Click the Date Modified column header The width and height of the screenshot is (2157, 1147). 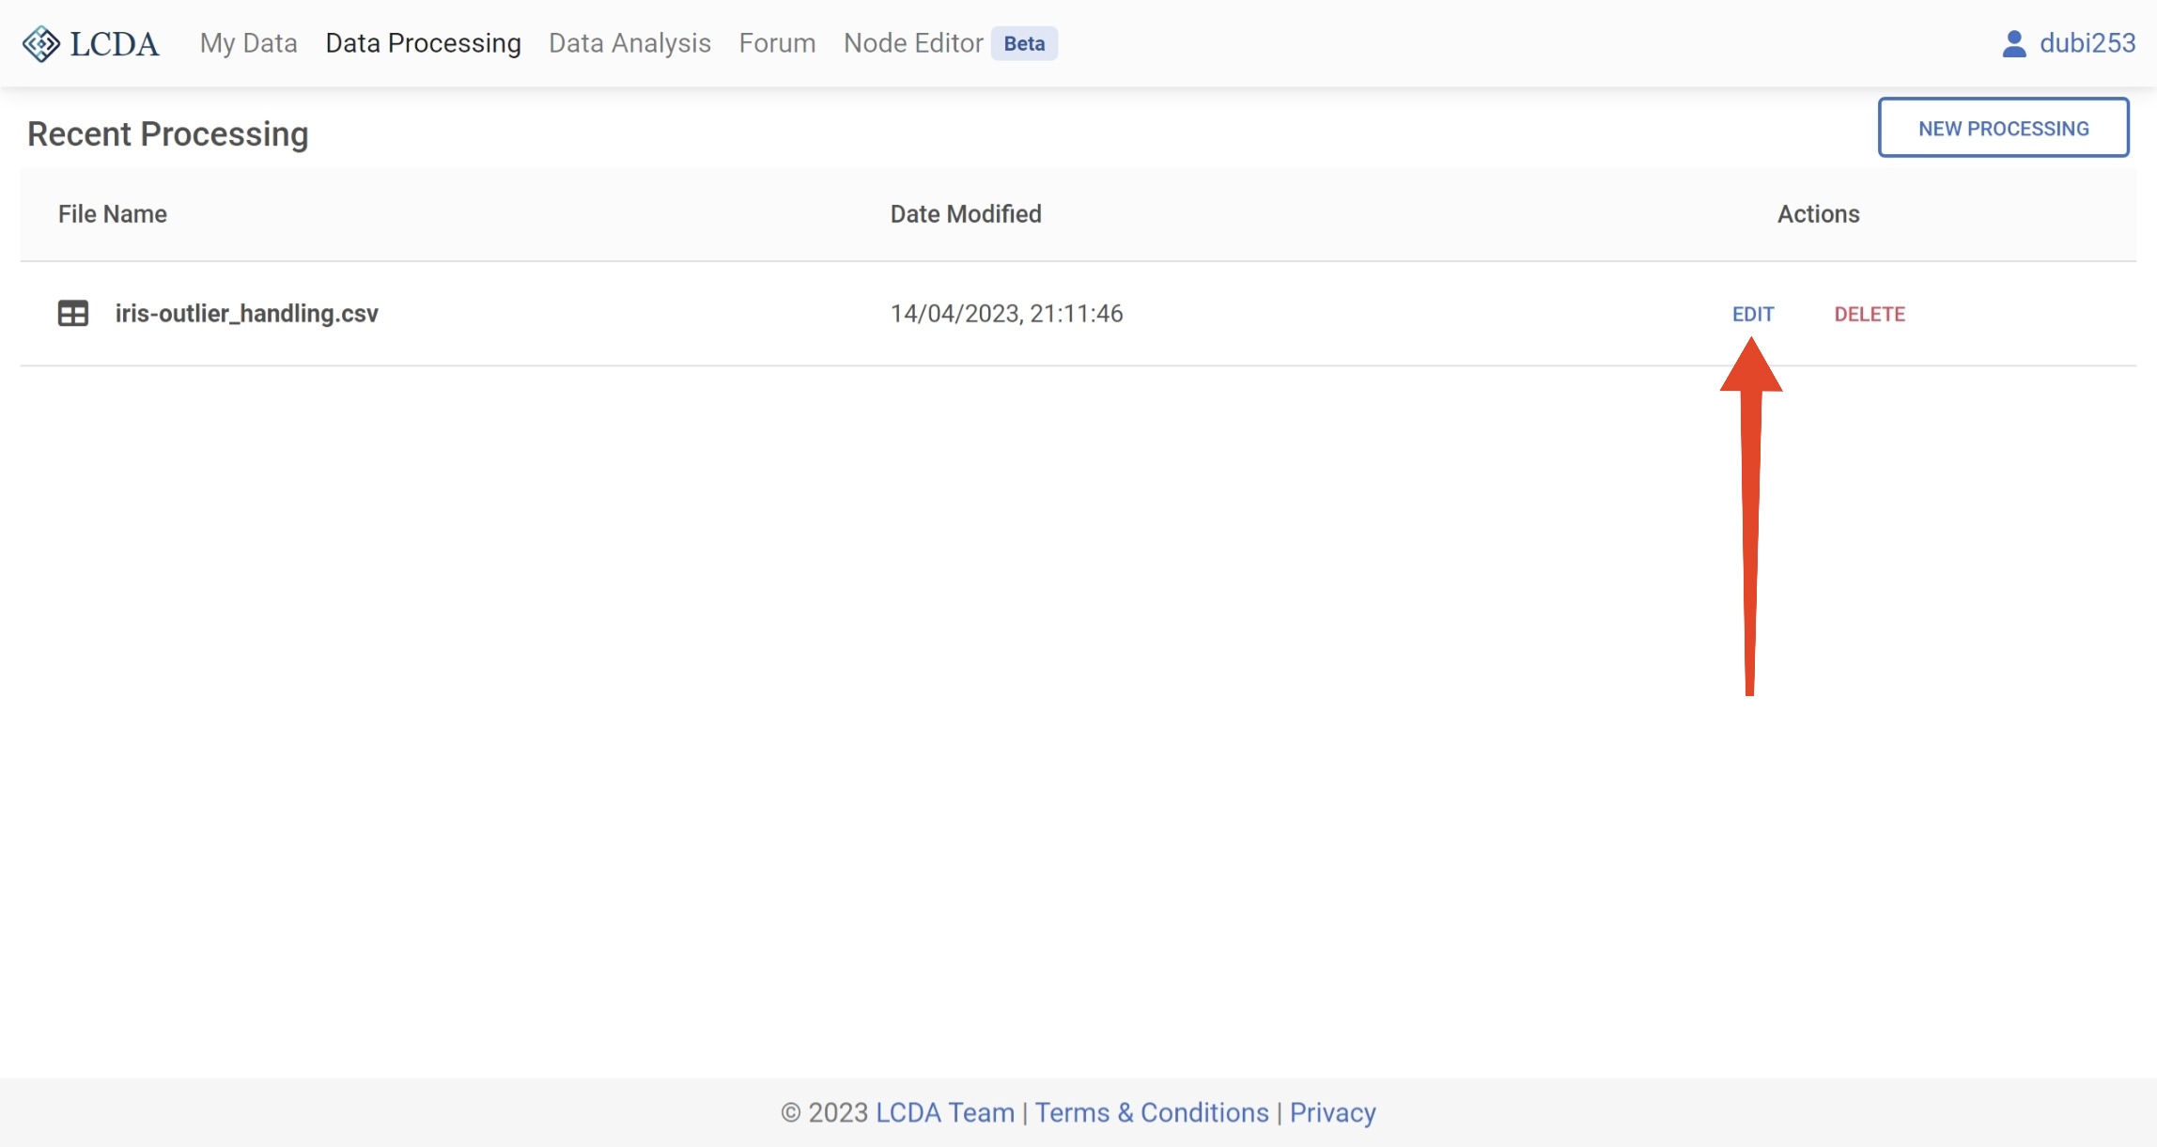[966, 214]
